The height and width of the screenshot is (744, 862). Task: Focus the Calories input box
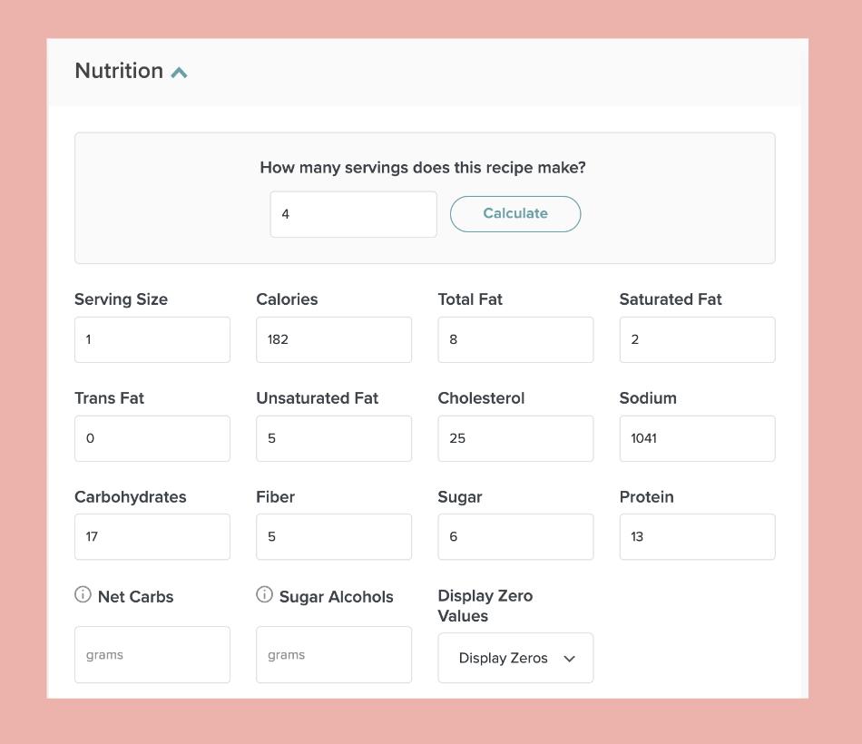pos(334,339)
